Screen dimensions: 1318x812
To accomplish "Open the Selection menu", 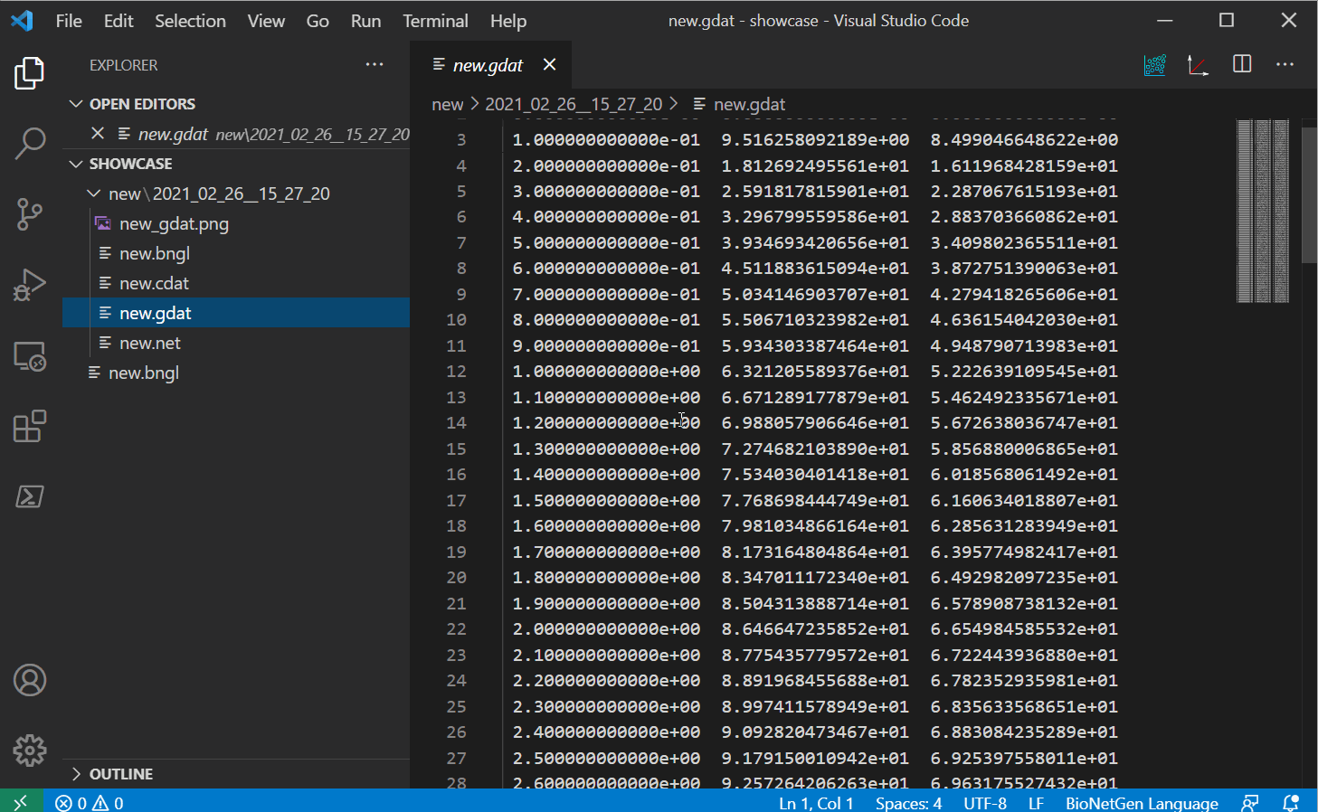I will 190,21.
